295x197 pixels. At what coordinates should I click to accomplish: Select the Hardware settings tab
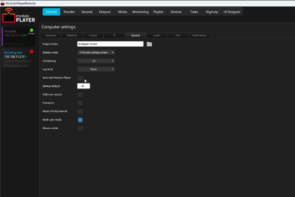(x=51, y=35)
